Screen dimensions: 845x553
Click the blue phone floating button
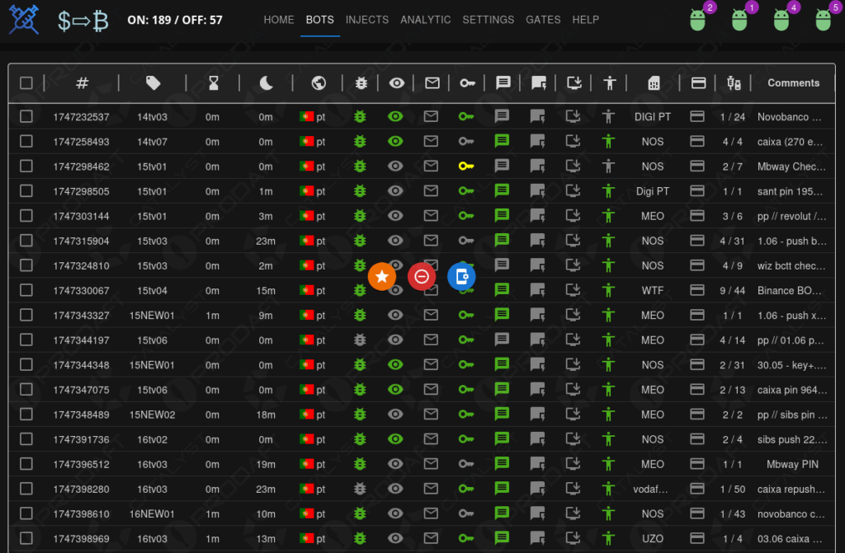[461, 277]
